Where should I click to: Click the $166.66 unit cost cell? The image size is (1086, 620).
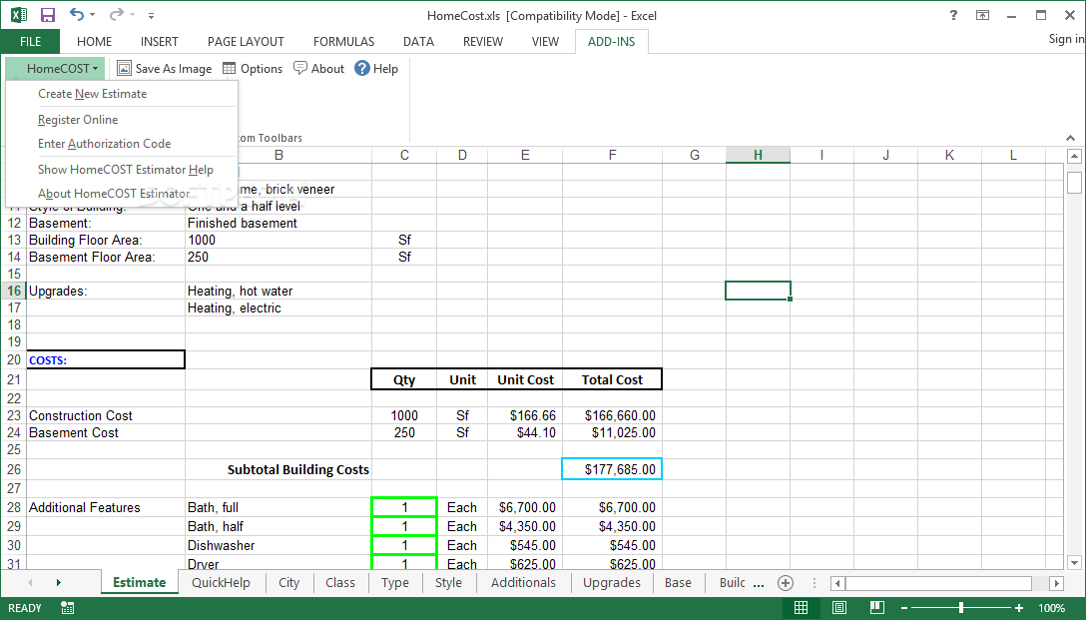coord(525,415)
